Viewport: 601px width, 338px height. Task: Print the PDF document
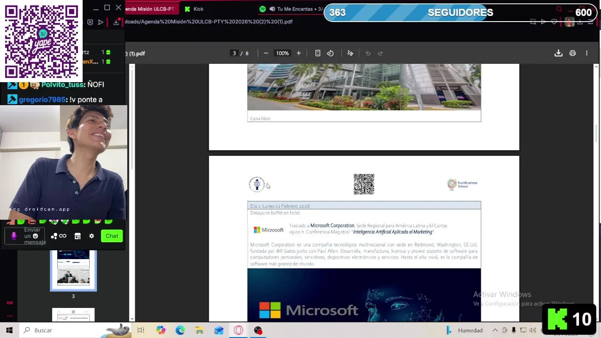point(572,54)
